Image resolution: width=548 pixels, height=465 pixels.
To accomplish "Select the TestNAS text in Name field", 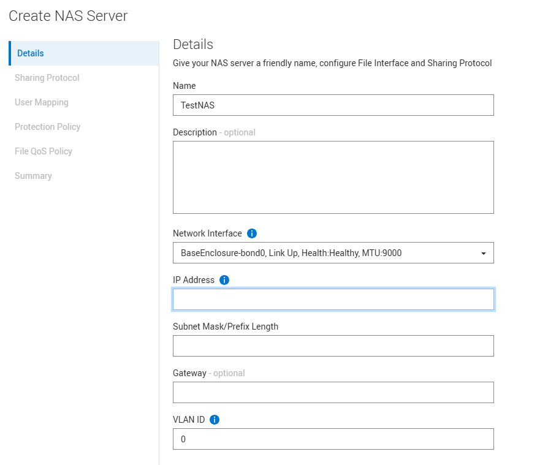I will (x=196, y=105).
